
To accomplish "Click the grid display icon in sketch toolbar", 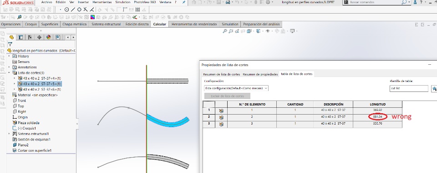I will pyautogui.click(x=137, y=10).
